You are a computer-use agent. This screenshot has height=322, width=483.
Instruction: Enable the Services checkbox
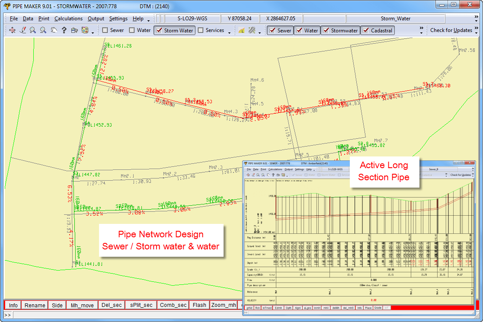coord(201,30)
